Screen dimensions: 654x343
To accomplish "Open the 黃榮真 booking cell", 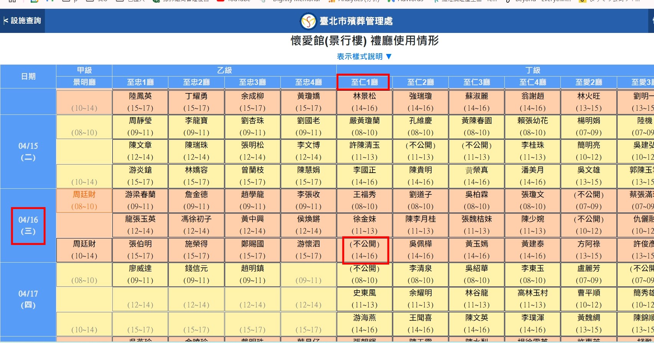I will click(476, 176).
